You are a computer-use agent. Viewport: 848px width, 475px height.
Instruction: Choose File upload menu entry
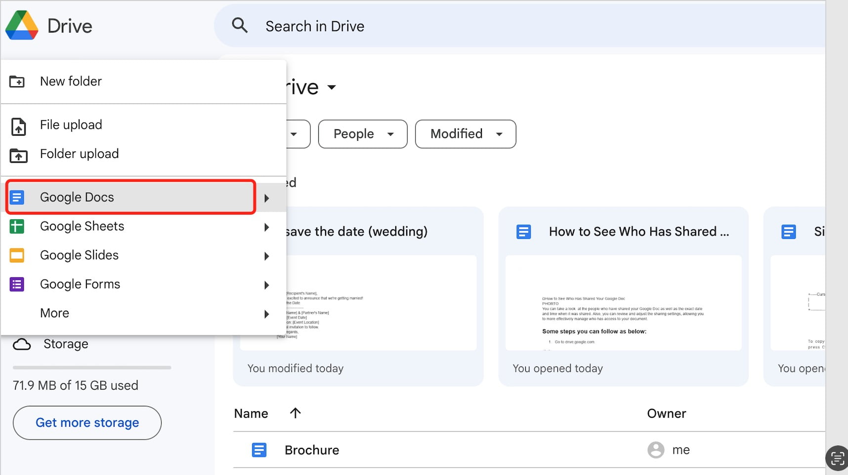click(x=143, y=125)
